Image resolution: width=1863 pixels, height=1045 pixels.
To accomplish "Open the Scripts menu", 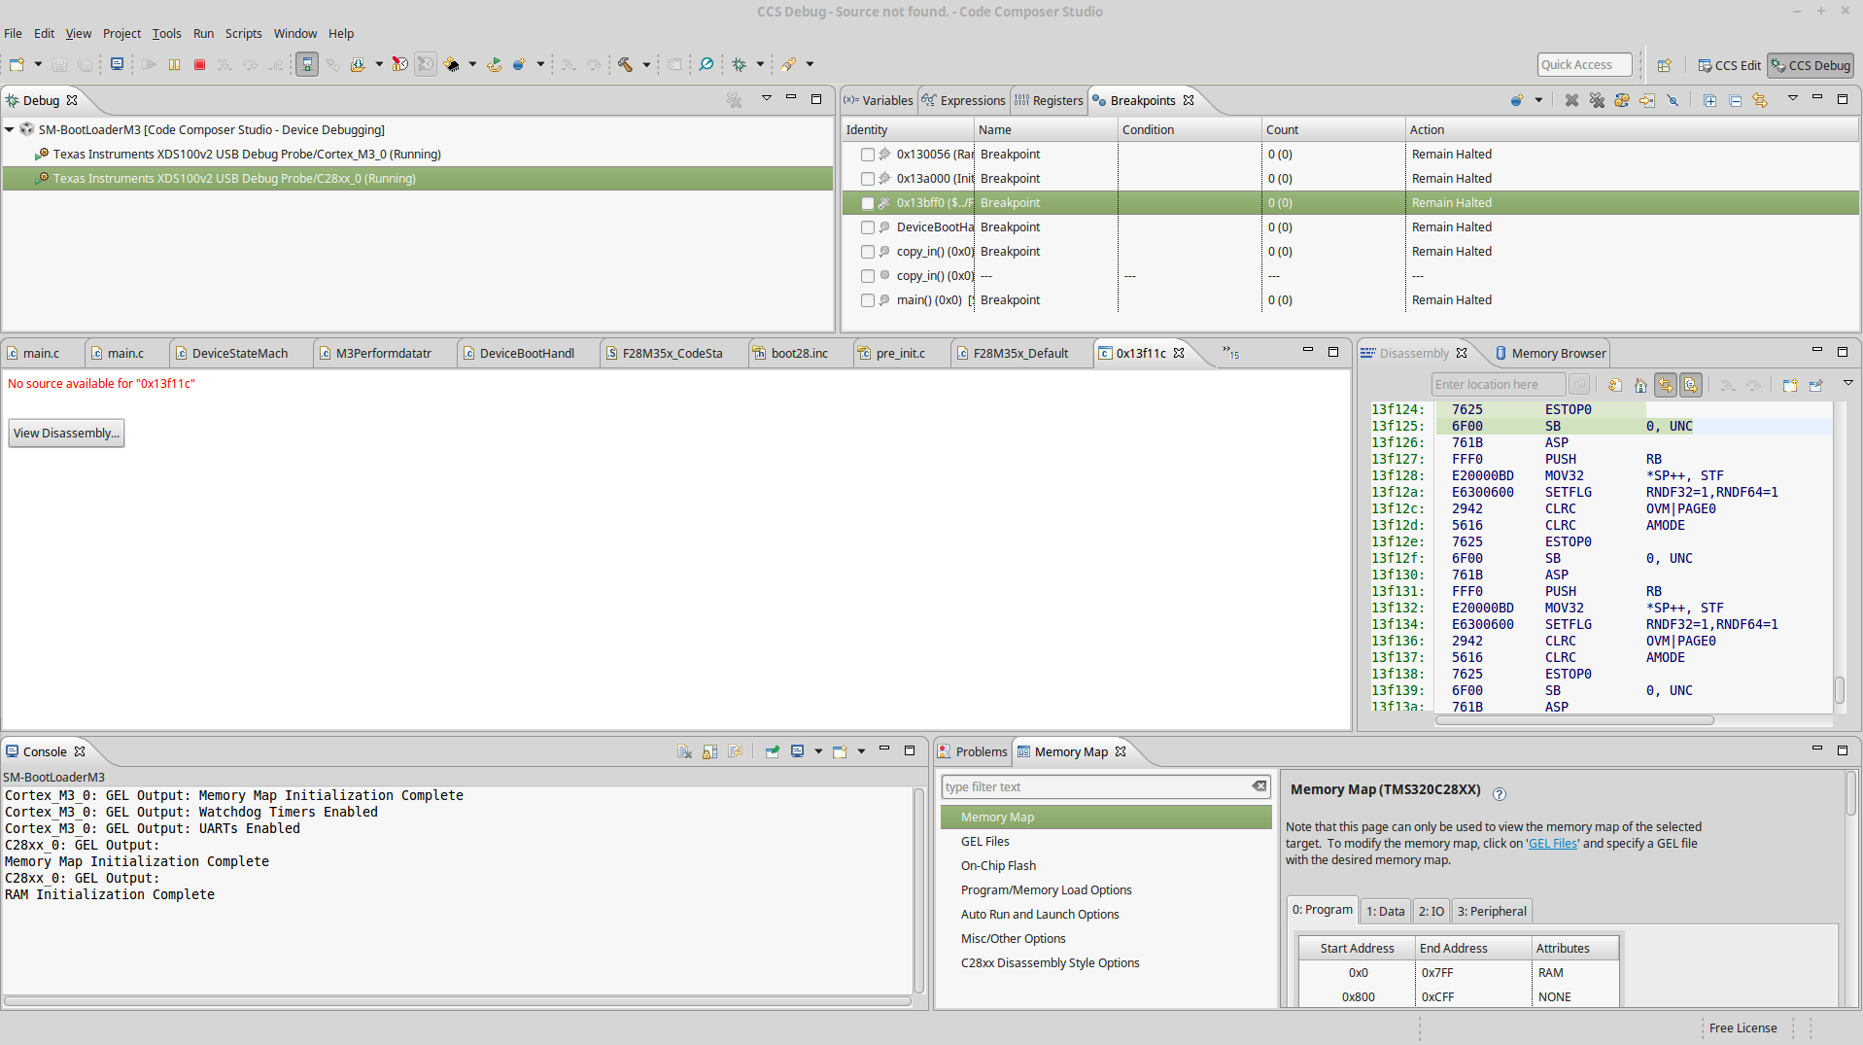I will click(x=243, y=33).
